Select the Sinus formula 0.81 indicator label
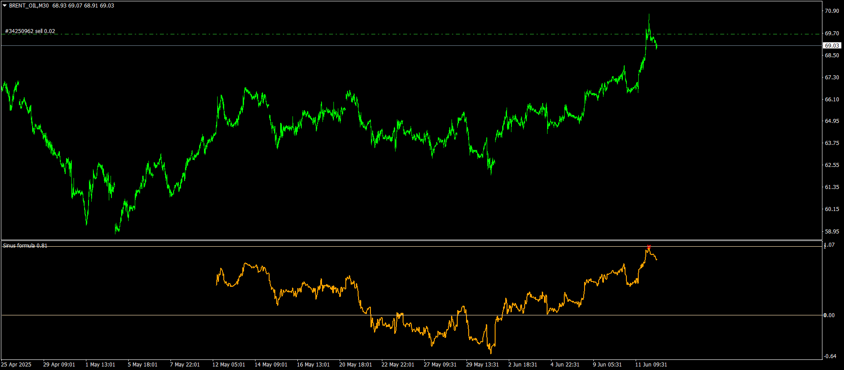Image resolution: width=844 pixels, height=370 pixels. pyautogui.click(x=25, y=245)
